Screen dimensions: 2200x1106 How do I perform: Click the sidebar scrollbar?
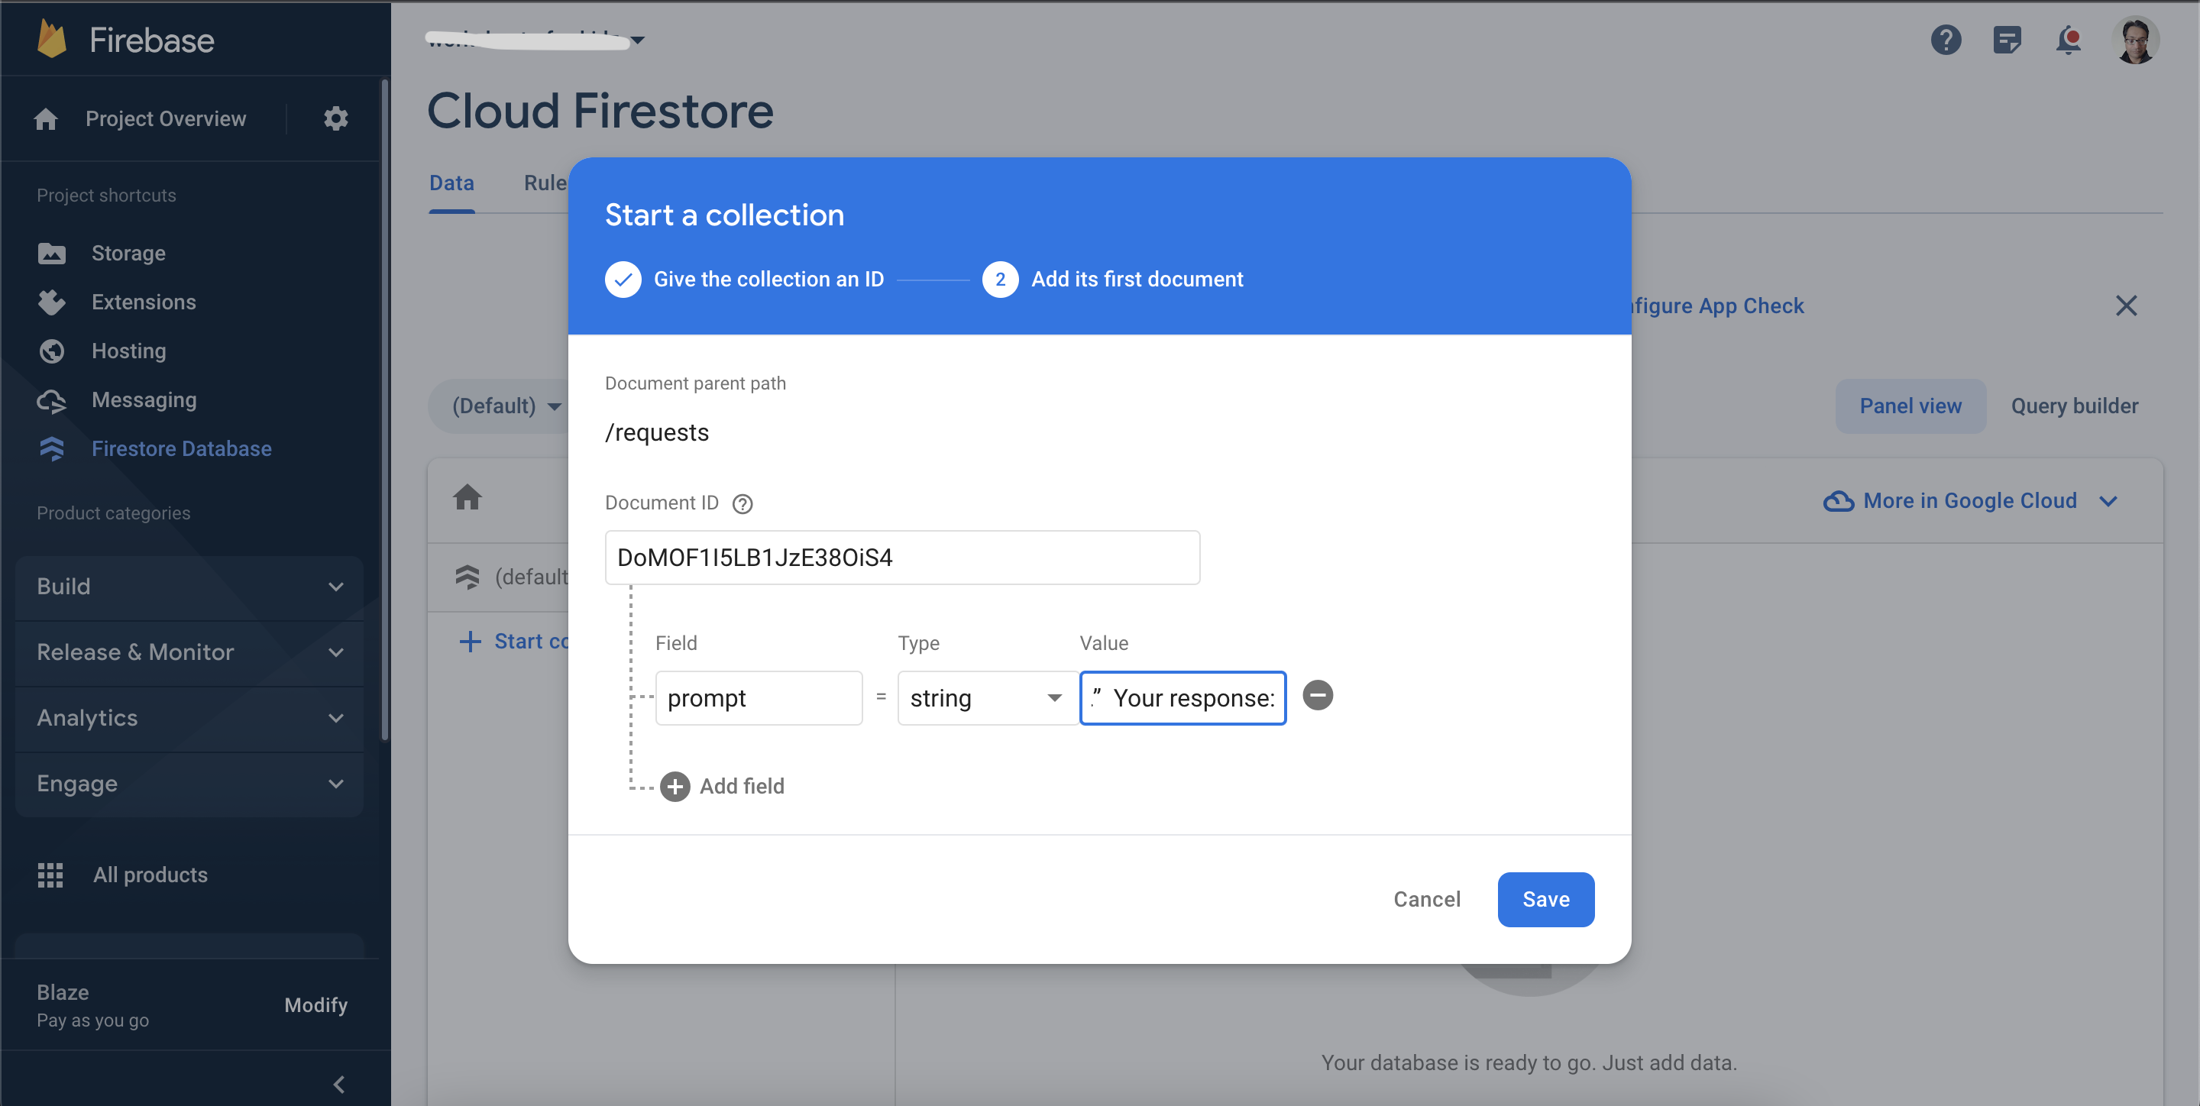(384, 410)
